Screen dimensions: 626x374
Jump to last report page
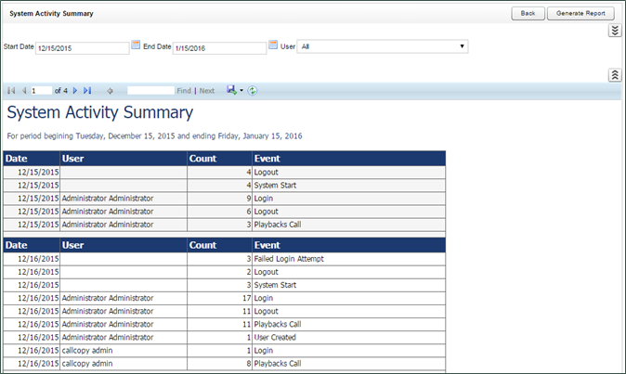tap(87, 91)
